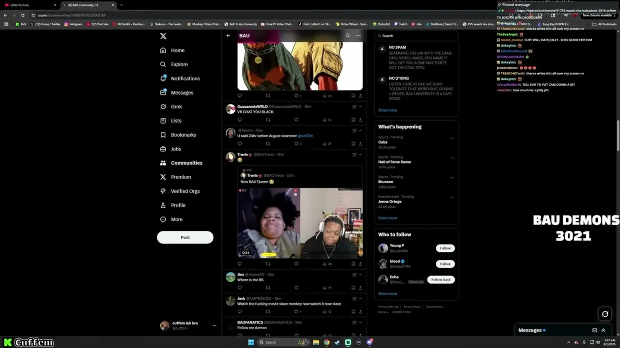Click the X search field

pyautogui.click(x=417, y=36)
